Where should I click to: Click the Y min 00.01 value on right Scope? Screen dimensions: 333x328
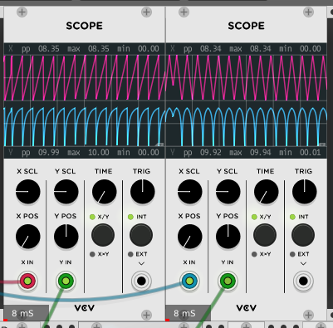(311, 153)
